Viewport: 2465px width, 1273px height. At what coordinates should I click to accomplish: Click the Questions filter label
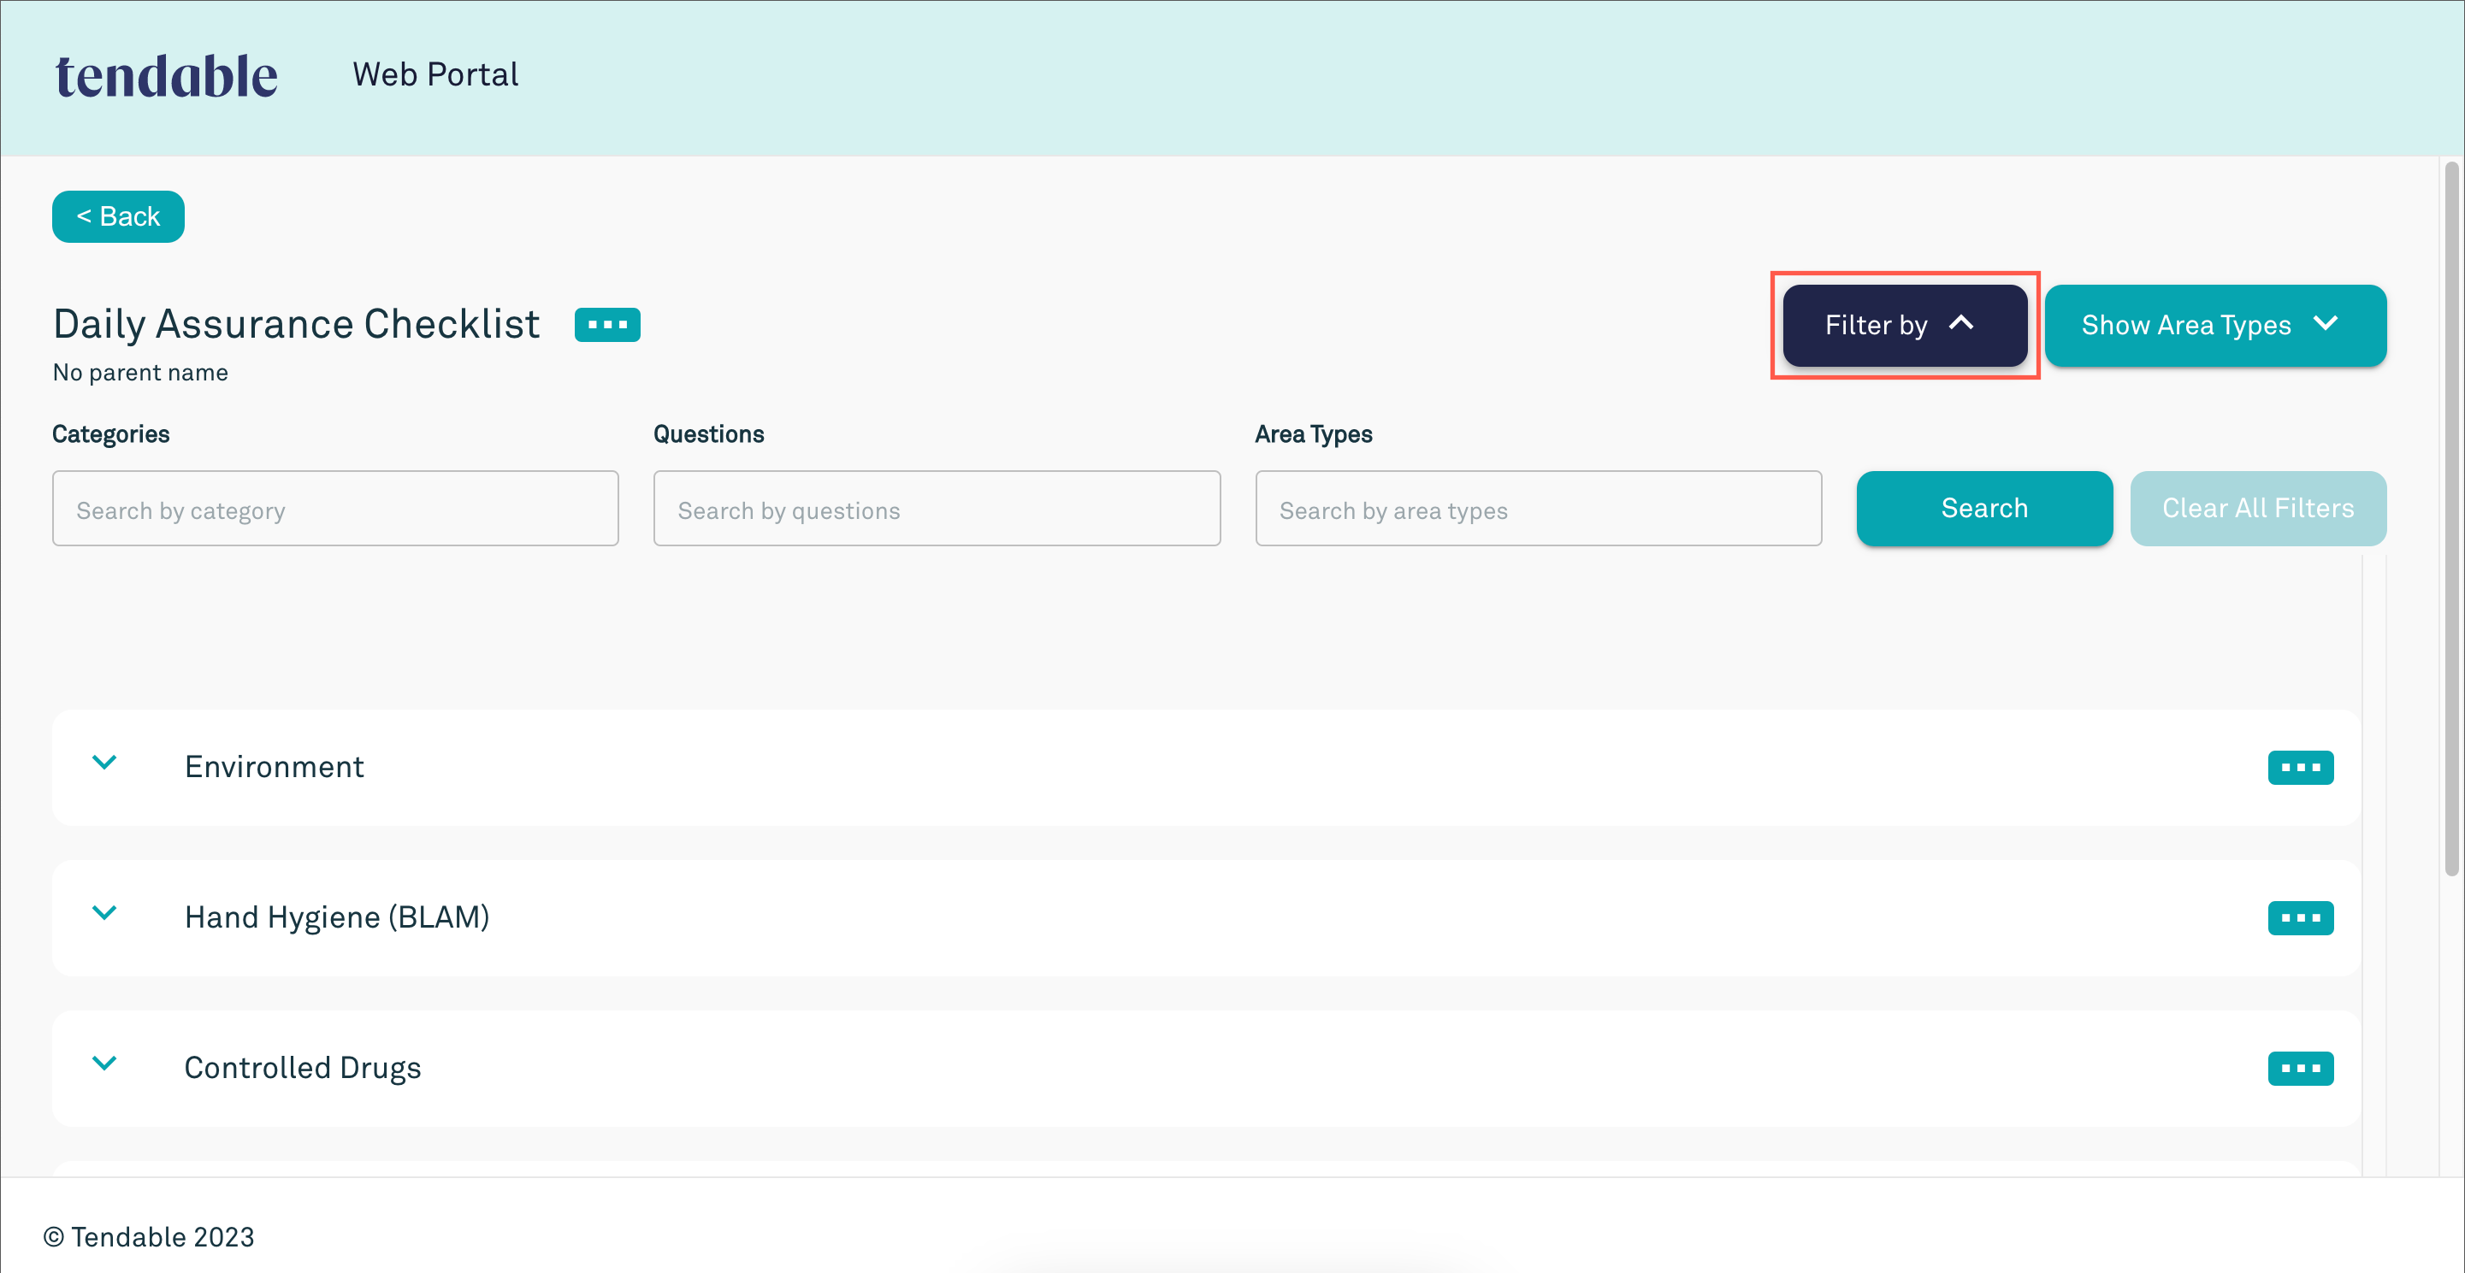708,434
